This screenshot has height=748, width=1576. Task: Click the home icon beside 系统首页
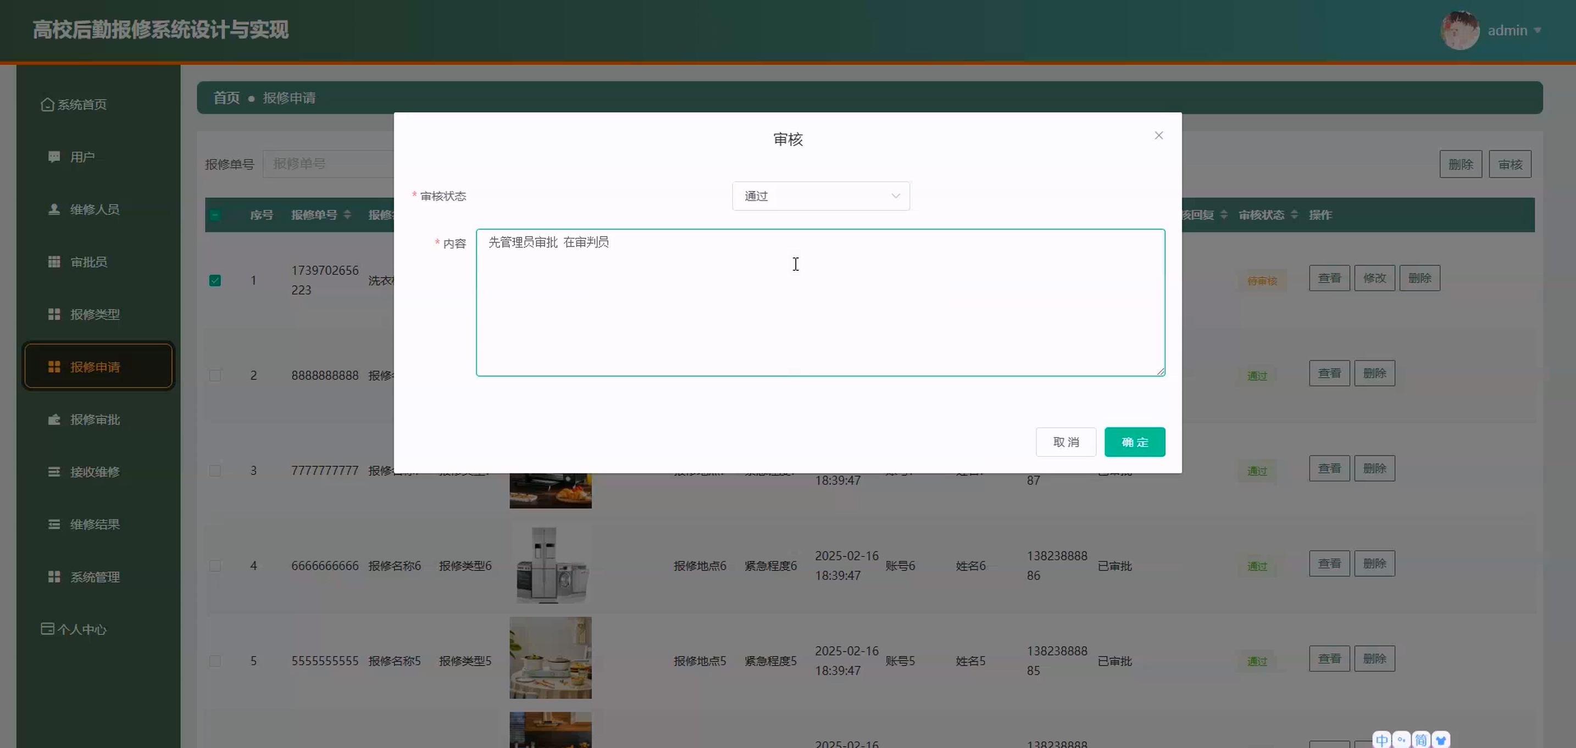pos(47,104)
